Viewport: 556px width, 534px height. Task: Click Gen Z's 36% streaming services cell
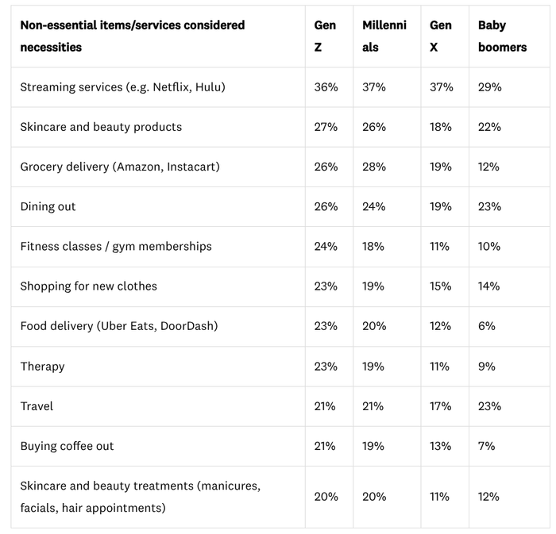pyautogui.click(x=326, y=86)
